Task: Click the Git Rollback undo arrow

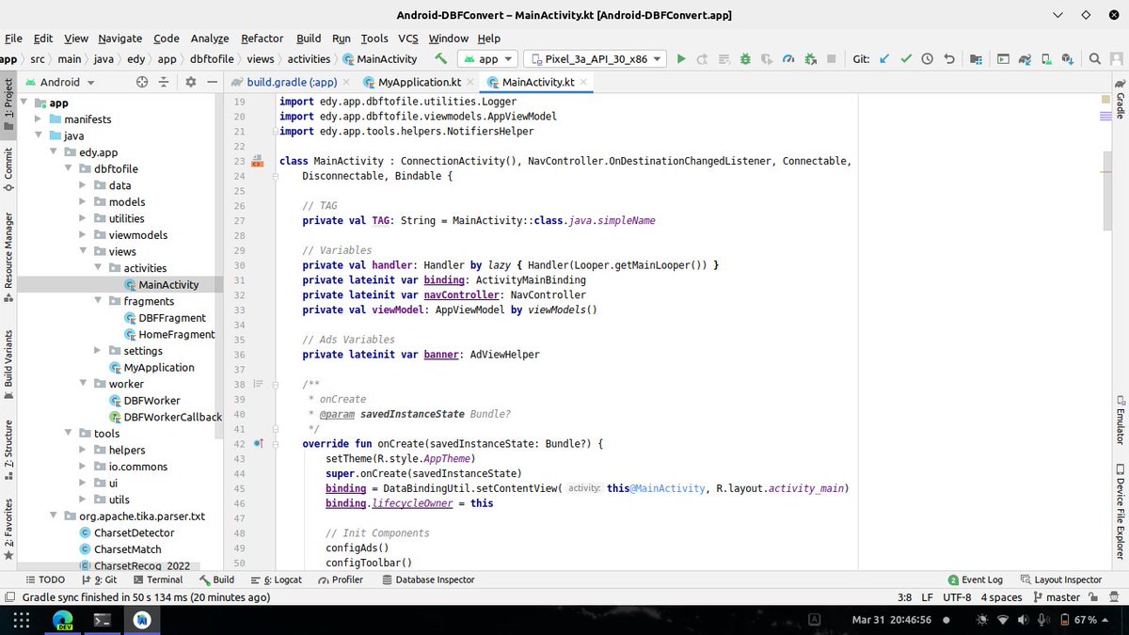Action: click(949, 58)
